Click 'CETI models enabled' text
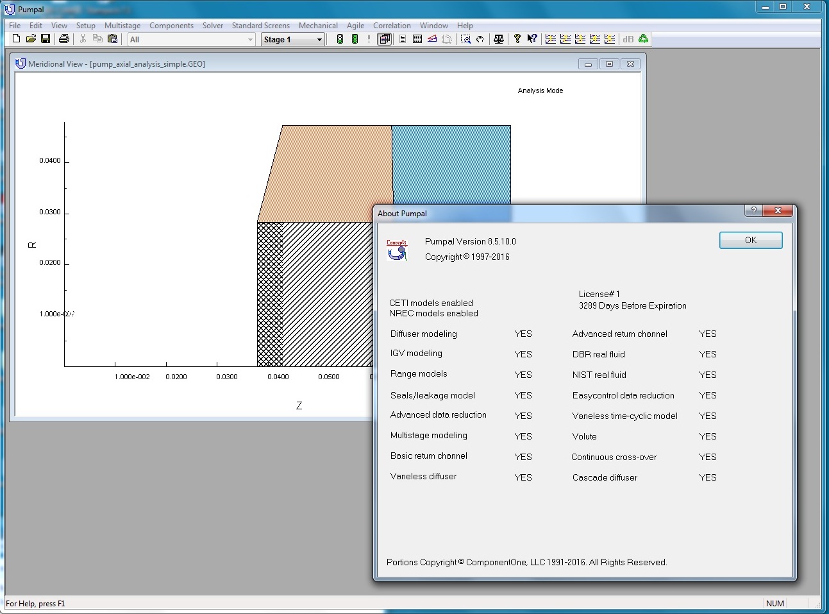 [x=431, y=303]
